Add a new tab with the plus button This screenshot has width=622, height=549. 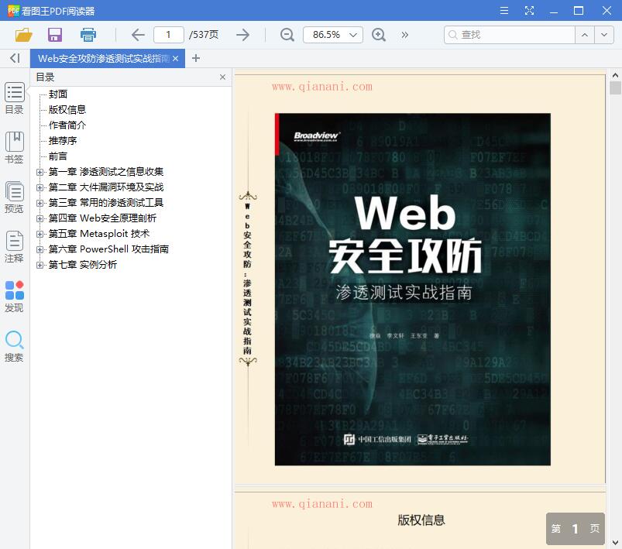195,58
